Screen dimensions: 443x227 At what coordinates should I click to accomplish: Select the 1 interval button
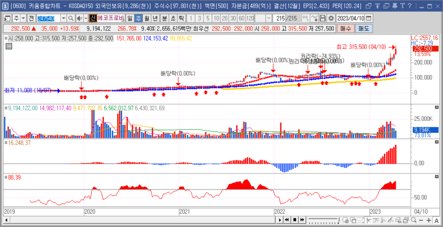tap(191, 18)
